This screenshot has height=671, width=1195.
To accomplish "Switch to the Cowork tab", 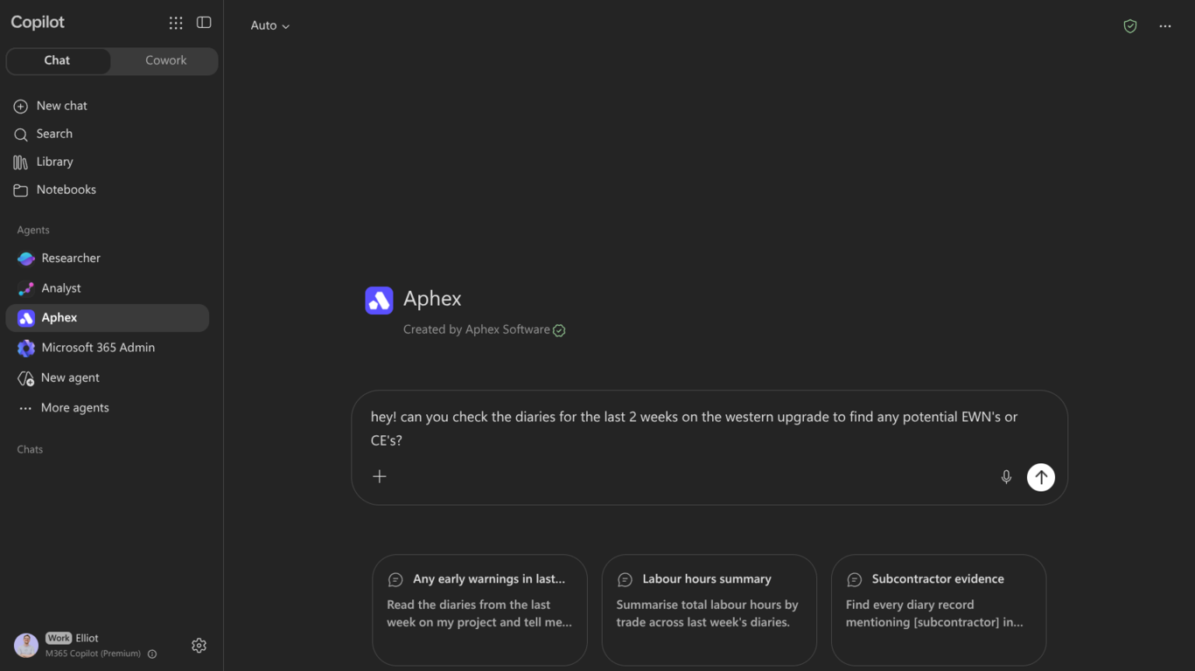I will 165,60.
